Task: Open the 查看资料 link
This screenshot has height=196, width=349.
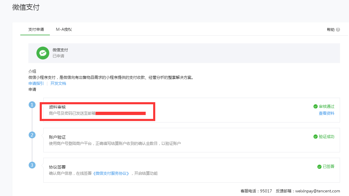Action: click(326, 114)
